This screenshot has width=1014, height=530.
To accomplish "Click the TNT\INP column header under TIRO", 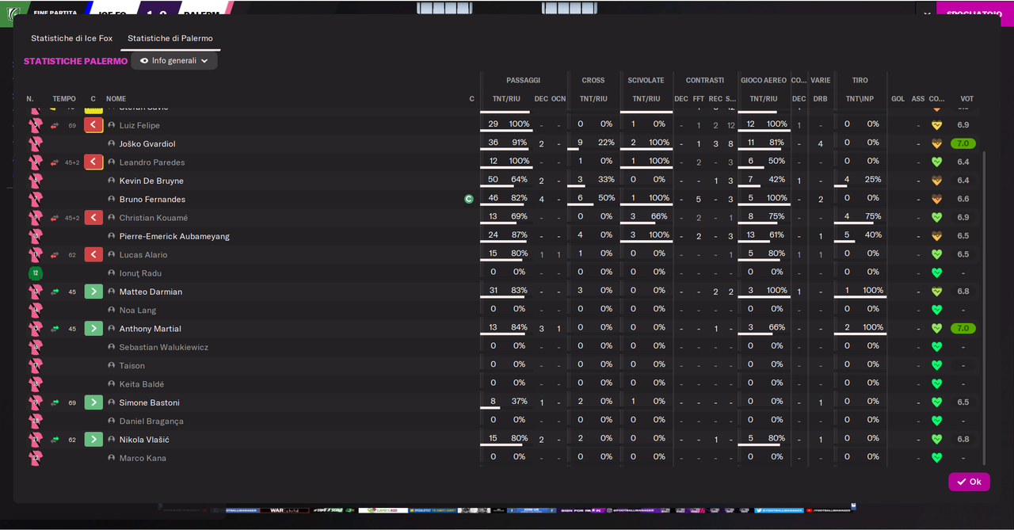I will pos(860,99).
